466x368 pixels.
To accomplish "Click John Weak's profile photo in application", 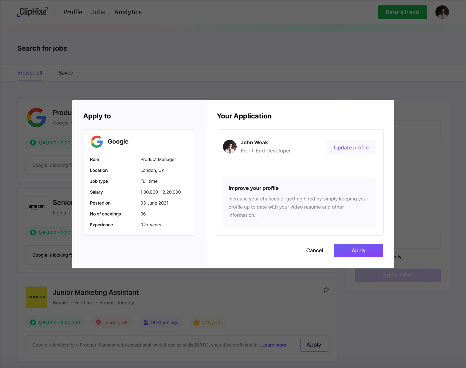I will click(230, 147).
